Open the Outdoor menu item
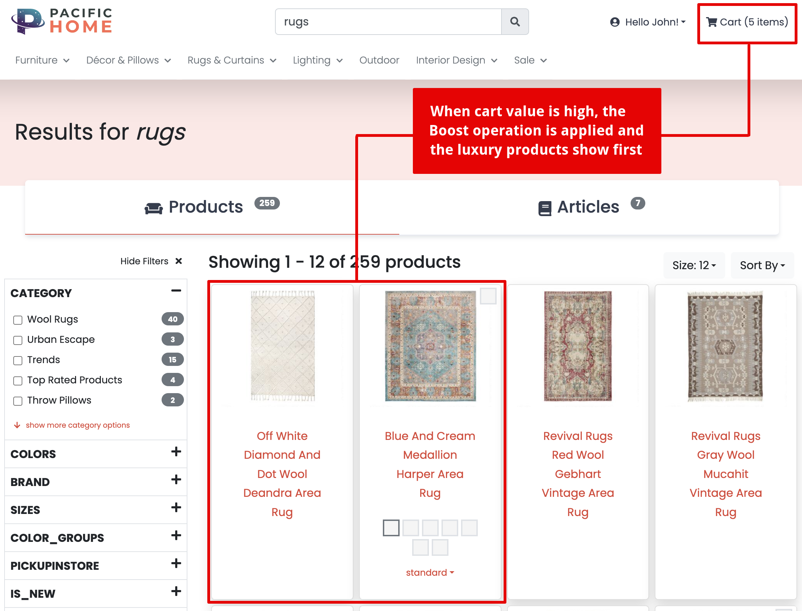The width and height of the screenshot is (802, 611). (379, 60)
